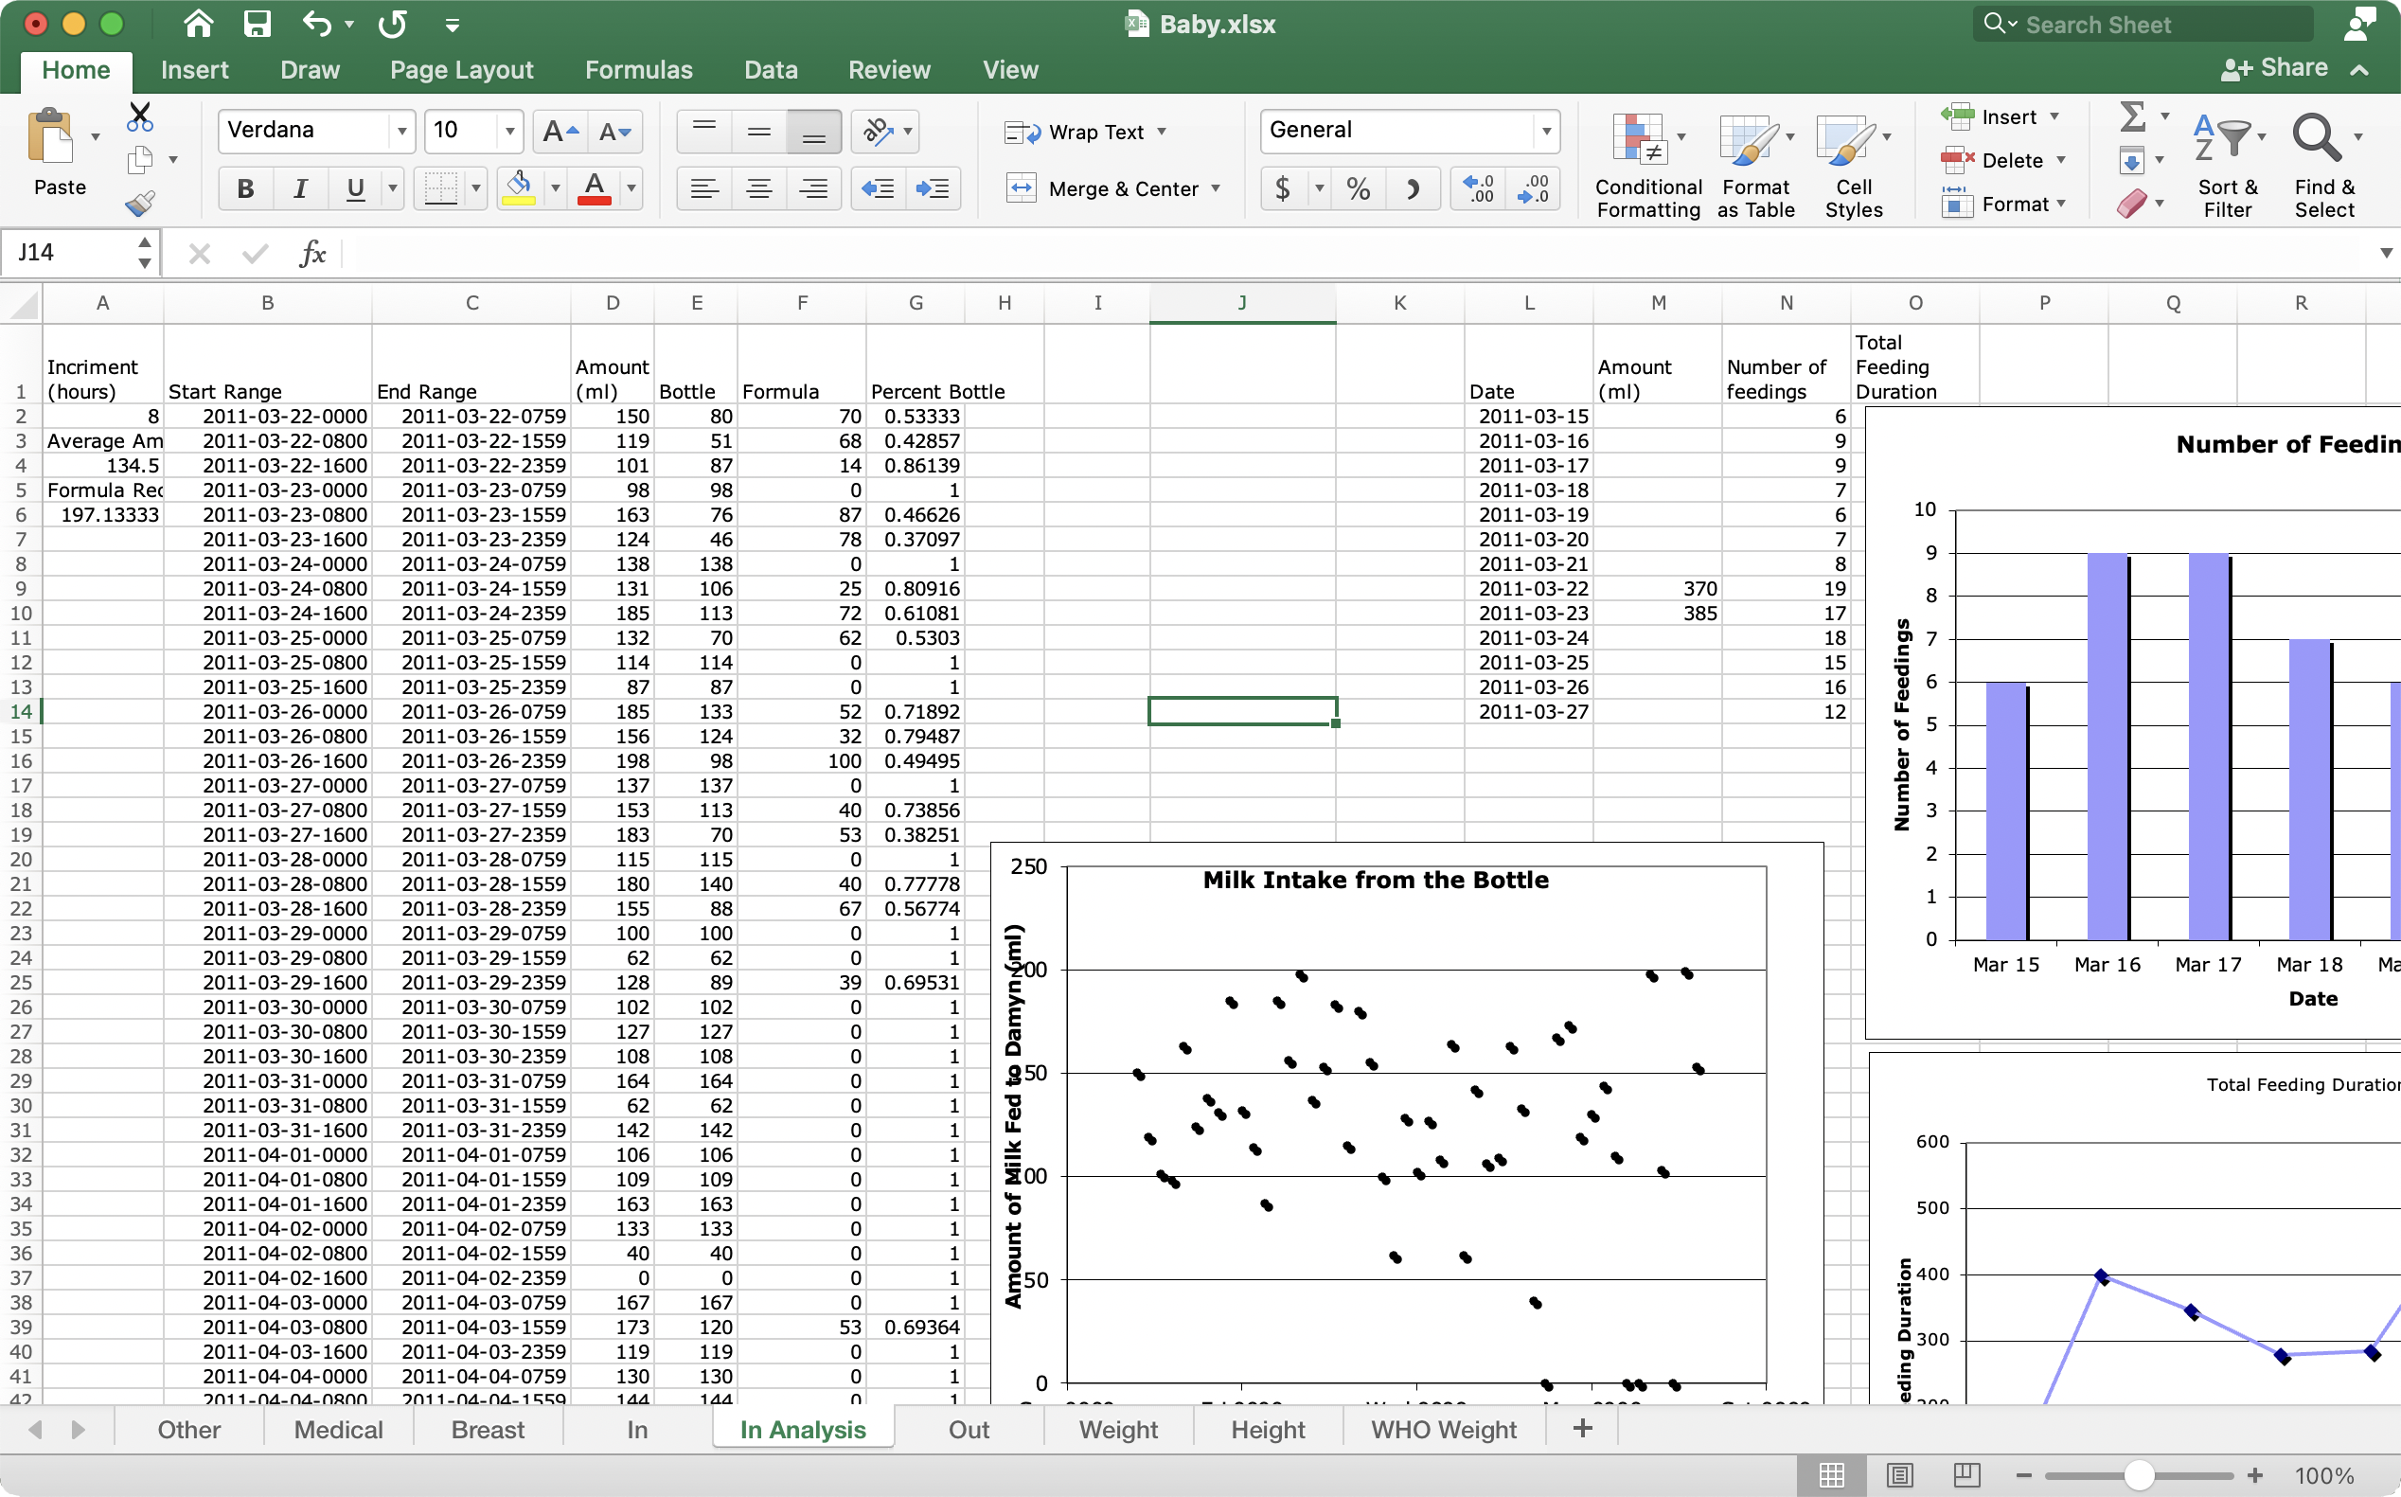Viewport: 2401px width, 1497px height.
Task: Open the Merge & Center dropdown arrow
Action: coord(1217,188)
